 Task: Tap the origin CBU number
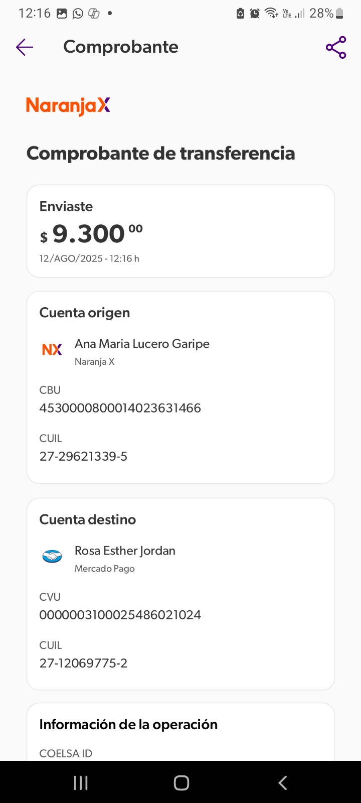pos(120,408)
